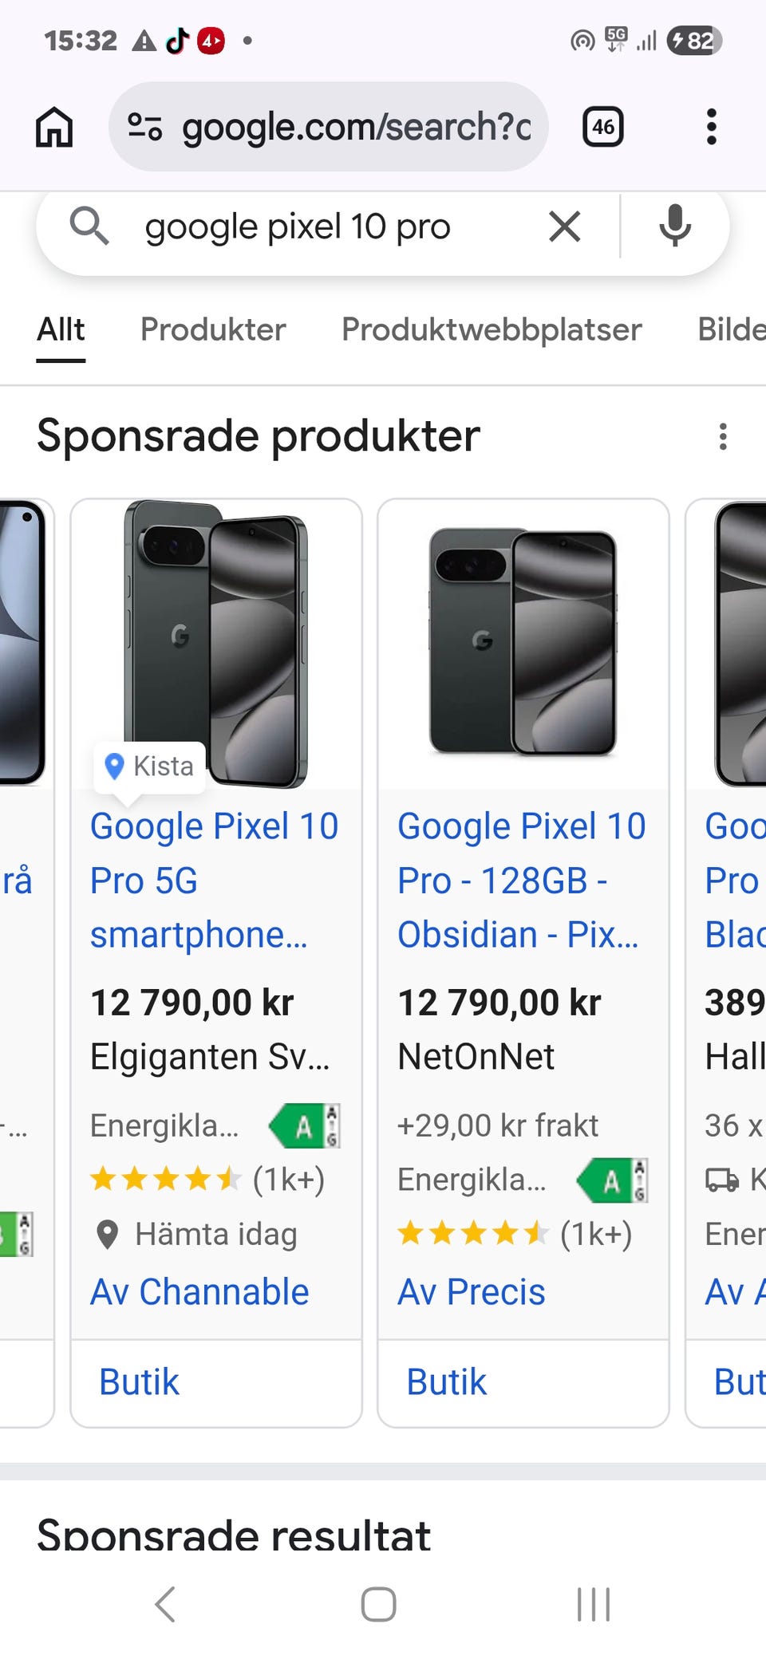Tap Butik under the NetOnNet product
Image resolution: width=766 pixels, height=1659 pixels.
(x=447, y=1382)
